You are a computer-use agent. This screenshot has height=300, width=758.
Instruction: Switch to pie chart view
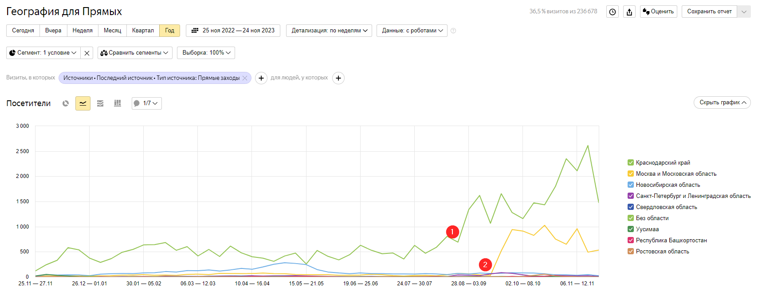tap(66, 103)
